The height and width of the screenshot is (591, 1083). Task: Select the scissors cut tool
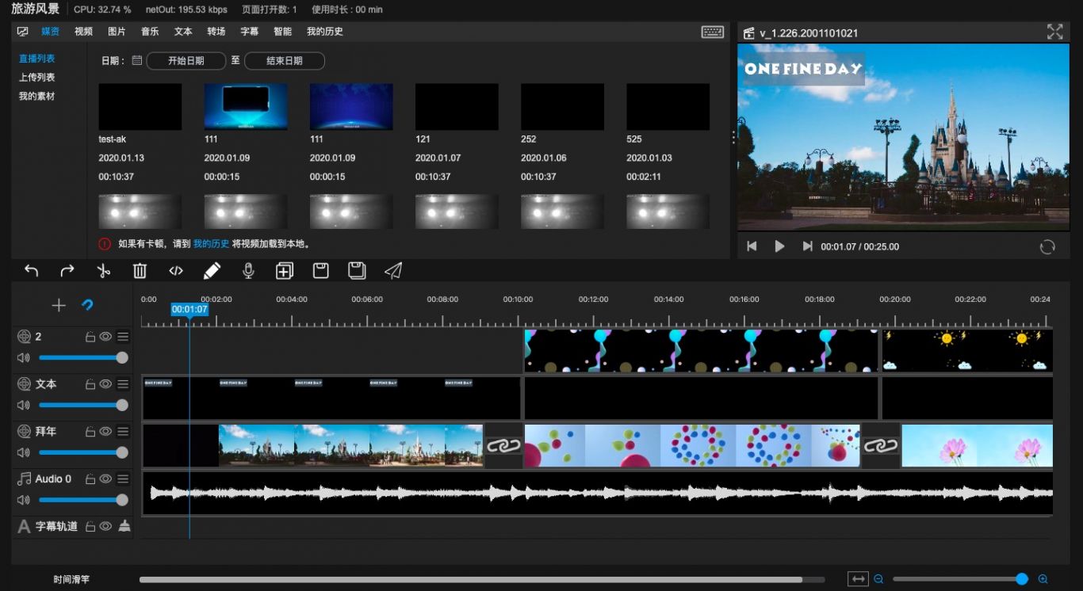pyautogui.click(x=104, y=271)
